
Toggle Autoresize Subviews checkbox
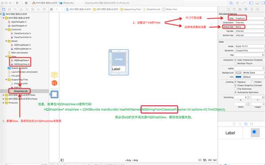(235, 92)
